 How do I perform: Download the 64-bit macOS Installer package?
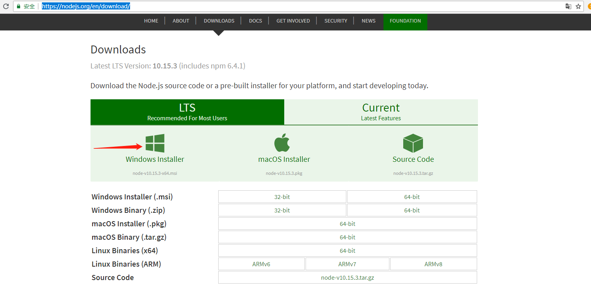point(347,224)
